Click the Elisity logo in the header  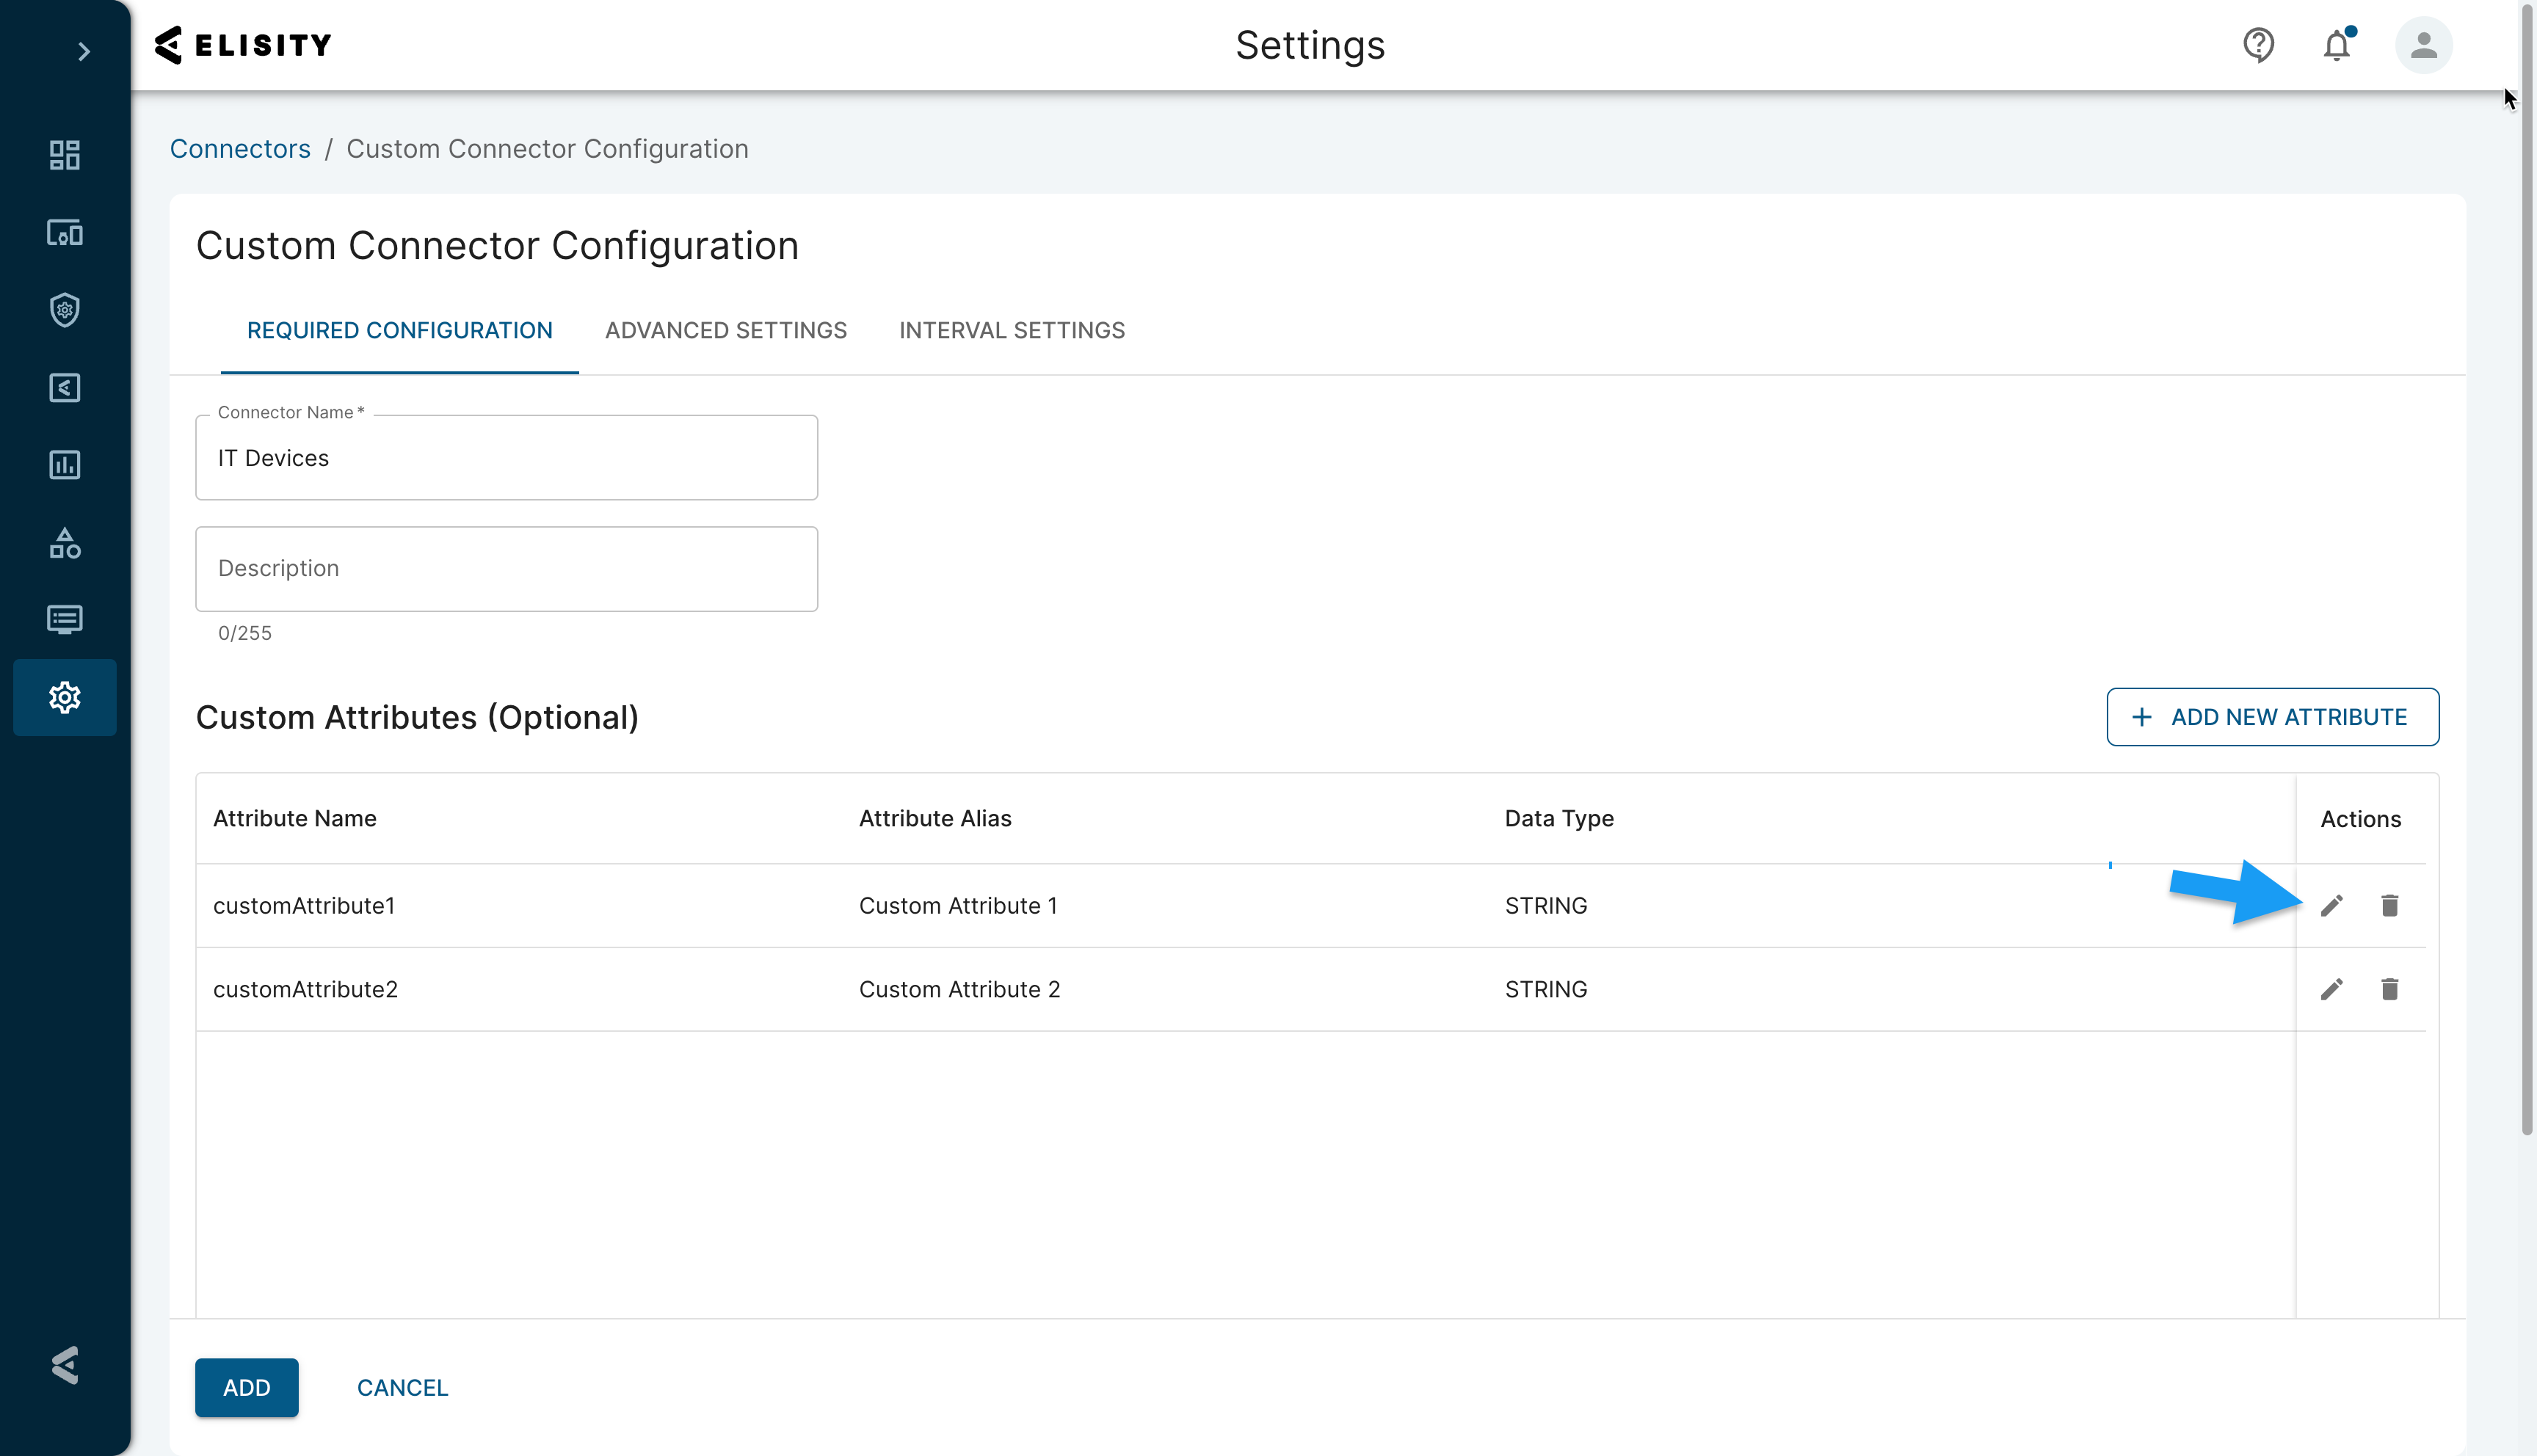243,45
